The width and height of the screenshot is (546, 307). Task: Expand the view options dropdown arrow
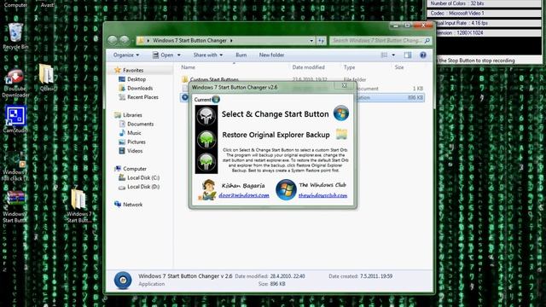(393, 55)
